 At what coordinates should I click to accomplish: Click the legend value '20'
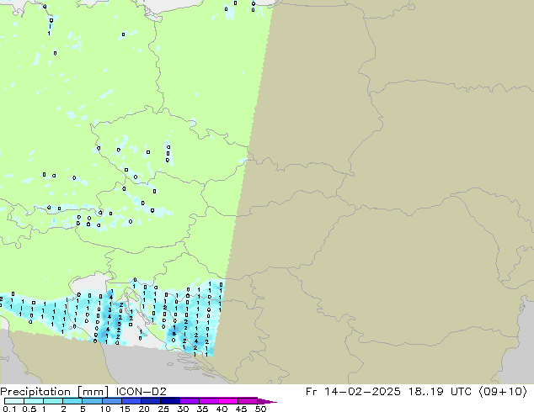coord(144,409)
